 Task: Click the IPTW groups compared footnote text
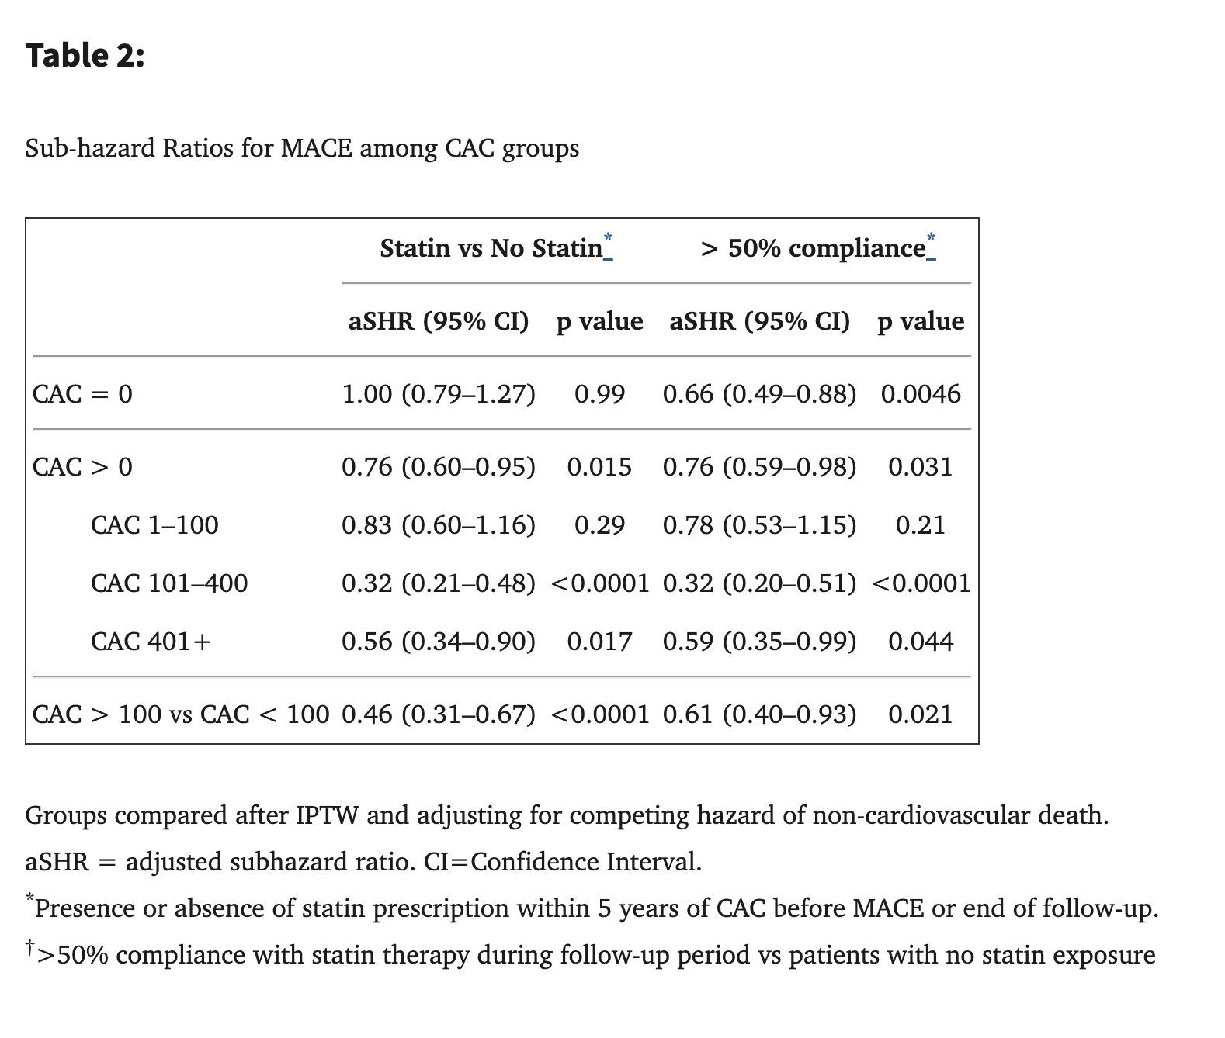[567, 815]
